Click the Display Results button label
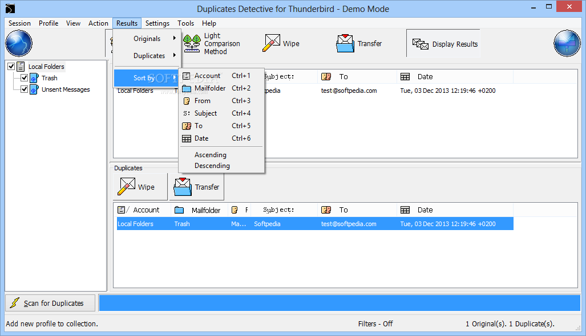The width and height of the screenshot is (586, 336). (455, 44)
